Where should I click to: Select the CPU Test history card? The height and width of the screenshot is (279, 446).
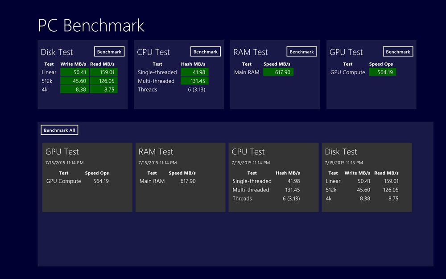pyautogui.click(x=273, y=177)
